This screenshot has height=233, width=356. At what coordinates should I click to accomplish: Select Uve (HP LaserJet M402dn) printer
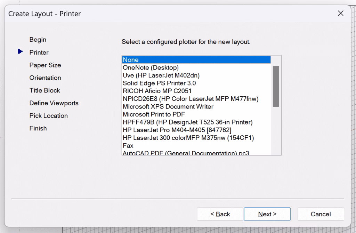(196, 75)
